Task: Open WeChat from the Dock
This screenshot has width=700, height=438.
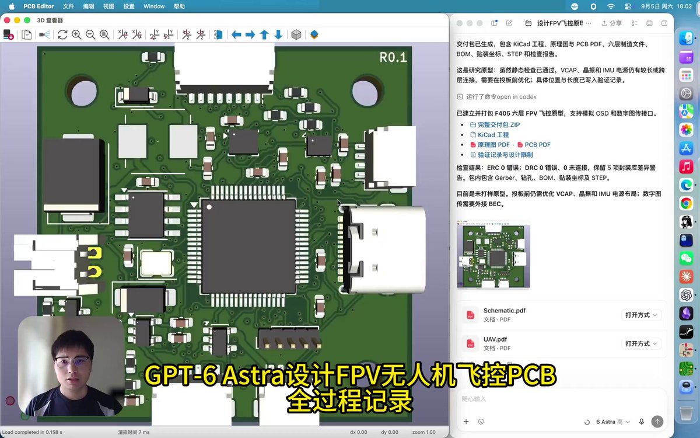Action: (x=686, y=258)
